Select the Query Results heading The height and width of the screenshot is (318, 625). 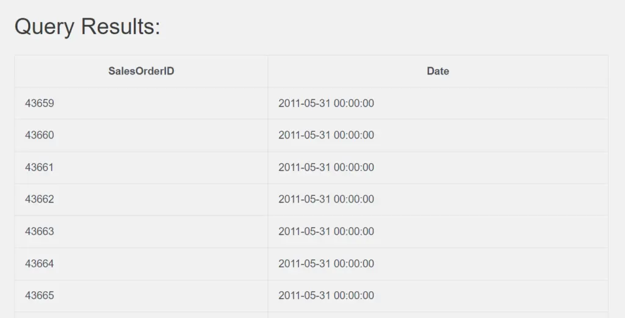tap(87, 27)
